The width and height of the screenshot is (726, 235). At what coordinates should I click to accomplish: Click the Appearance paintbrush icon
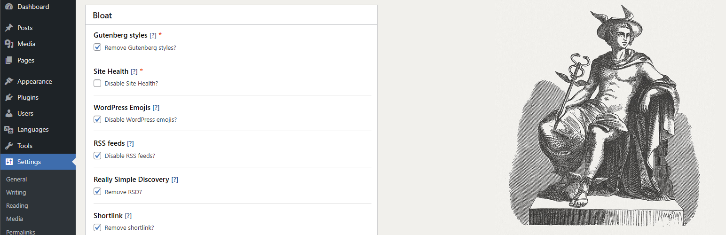[x=9, y=81]
